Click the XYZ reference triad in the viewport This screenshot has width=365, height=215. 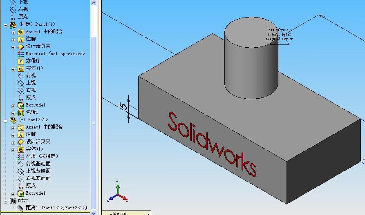tap(117, 192)
